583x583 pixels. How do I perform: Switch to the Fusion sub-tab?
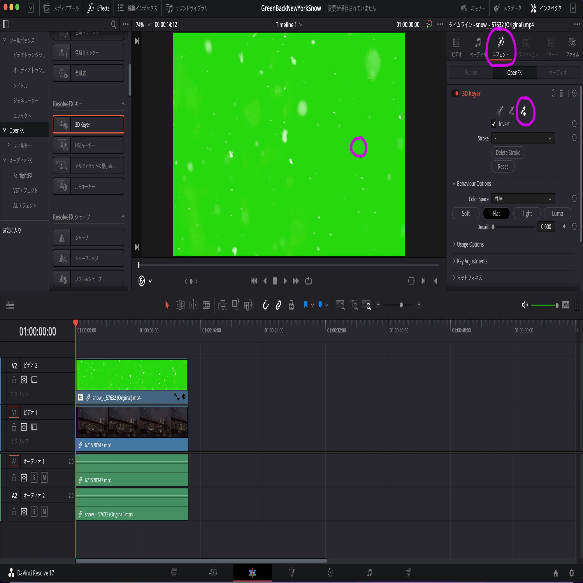pos(471,73)
